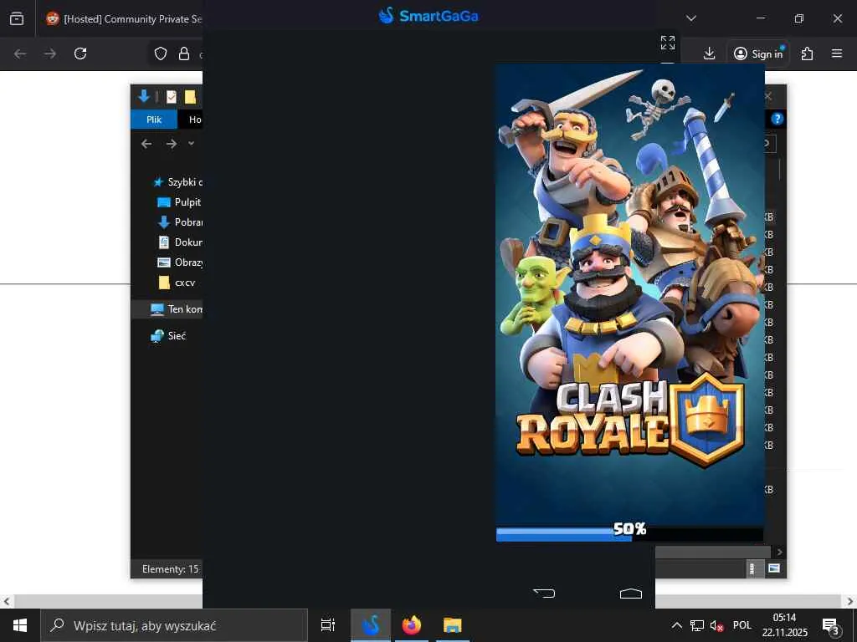857x642 pixels.
Task: View Firefox site lock information
Action: (x=184, y=53)
